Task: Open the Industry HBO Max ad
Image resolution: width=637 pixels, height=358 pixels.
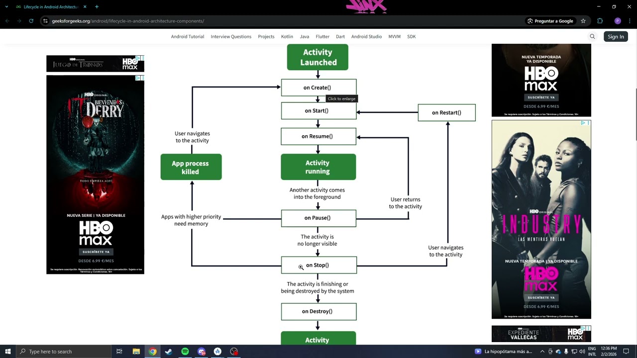Action: coord(541,219)
